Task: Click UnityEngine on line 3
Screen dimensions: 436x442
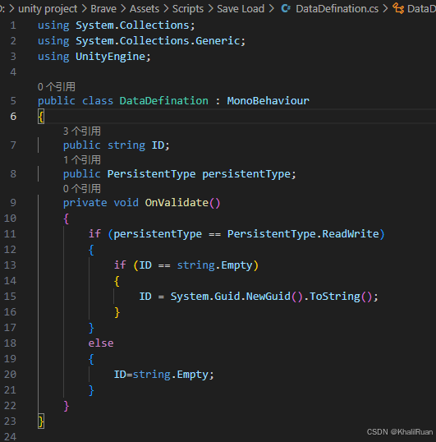Action: coord(110,57)
